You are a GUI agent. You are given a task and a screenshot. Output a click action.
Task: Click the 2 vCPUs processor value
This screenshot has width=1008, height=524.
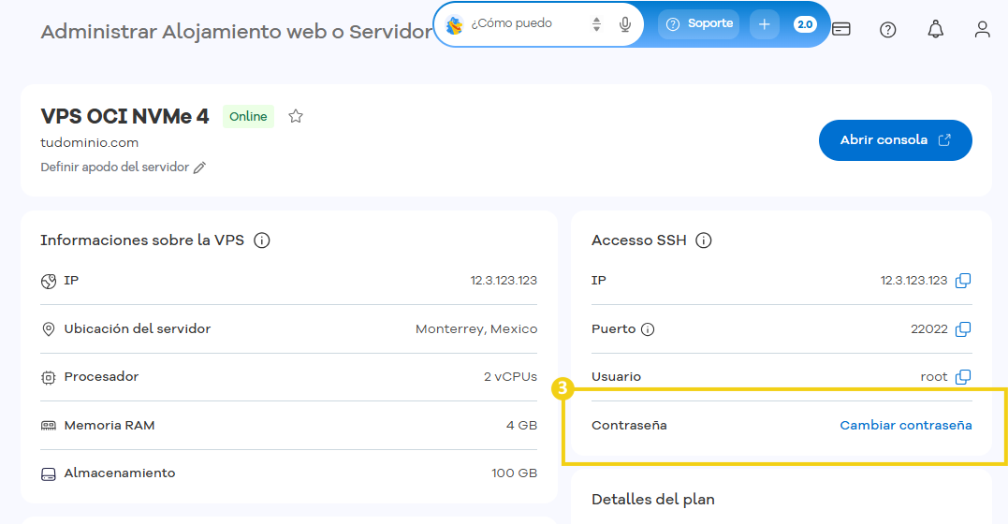(x=510, y=377)
